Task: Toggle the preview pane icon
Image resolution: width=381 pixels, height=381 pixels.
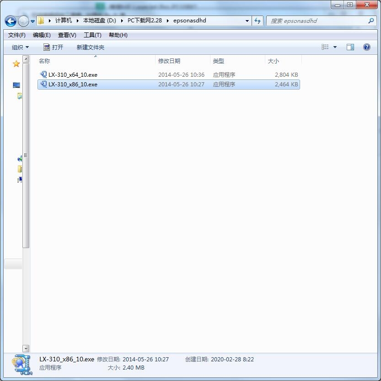Action: click(350, 47)
